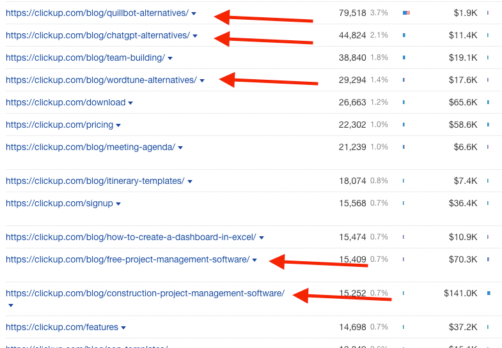Screen dimensions: 502x348
Task: Open how-to-create-a-dashboard-in-excel link
Action: pos(130,237)
